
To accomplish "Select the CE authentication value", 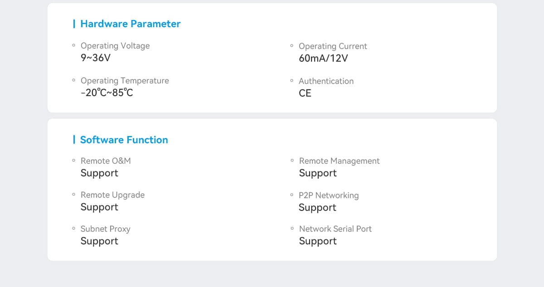I will (x=305, y=93).
